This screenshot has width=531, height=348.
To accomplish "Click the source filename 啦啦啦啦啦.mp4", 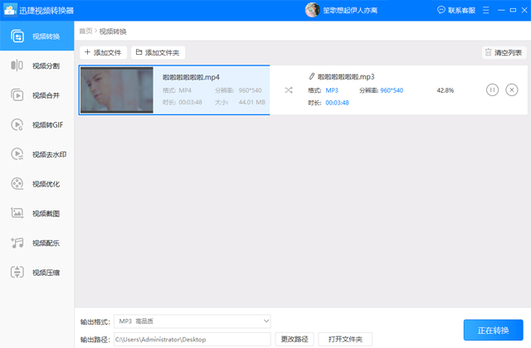I will tap(191, 77).
